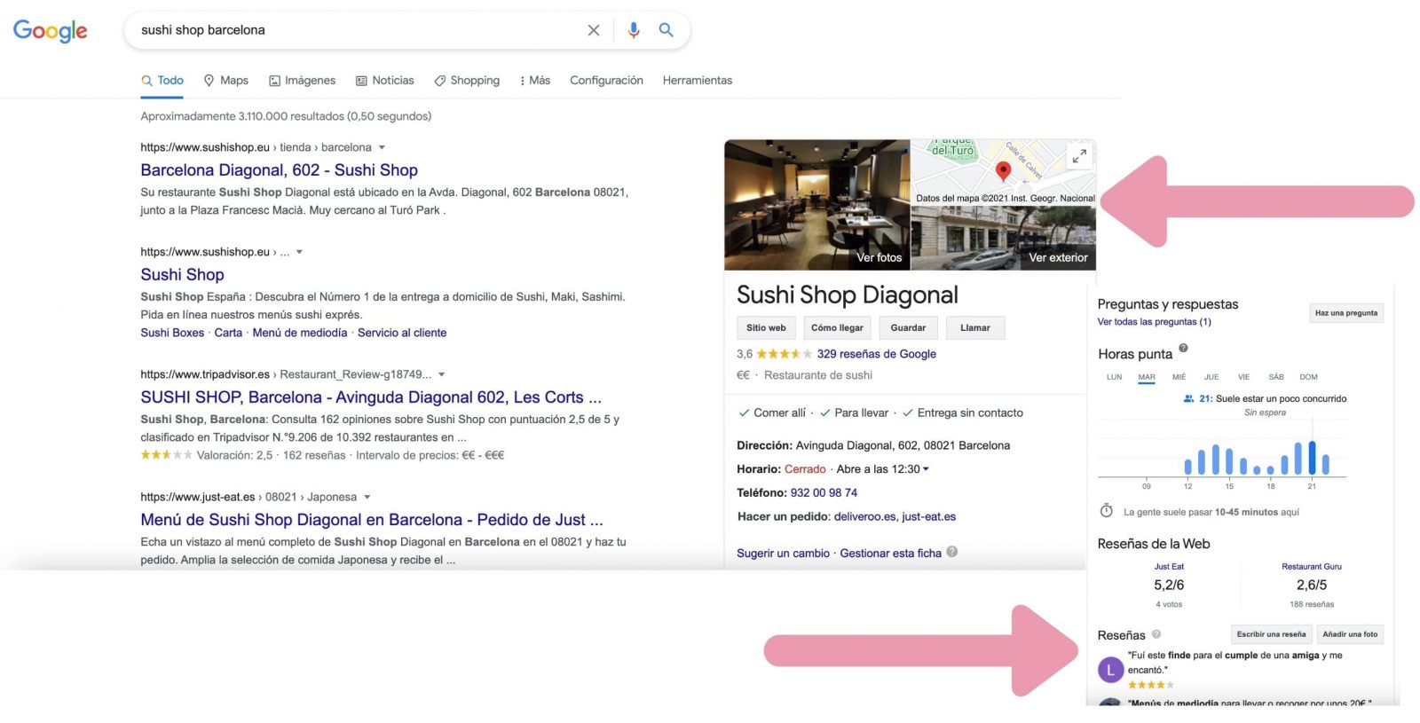
Task: Start voice search with microphone icon
Action: [x=633, y=30]
